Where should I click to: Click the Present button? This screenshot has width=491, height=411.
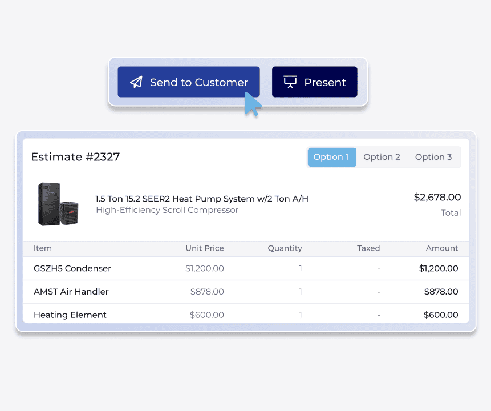pyautogui.click(x=314, y=82)
